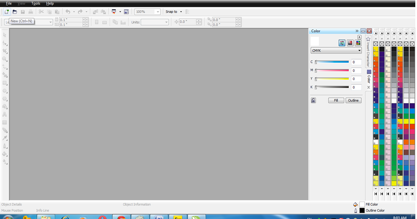417x219 pixels.
Task: Click the Welcome screen icon
Action: click(x=127, y=12)
